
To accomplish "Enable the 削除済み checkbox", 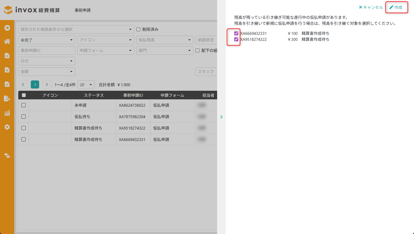I will tap(139, 29).
